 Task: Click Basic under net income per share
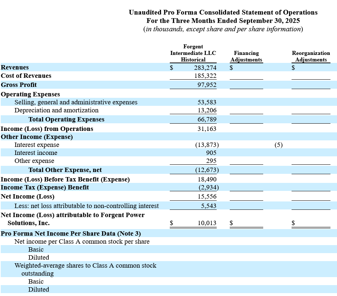(x=36, y=249)
